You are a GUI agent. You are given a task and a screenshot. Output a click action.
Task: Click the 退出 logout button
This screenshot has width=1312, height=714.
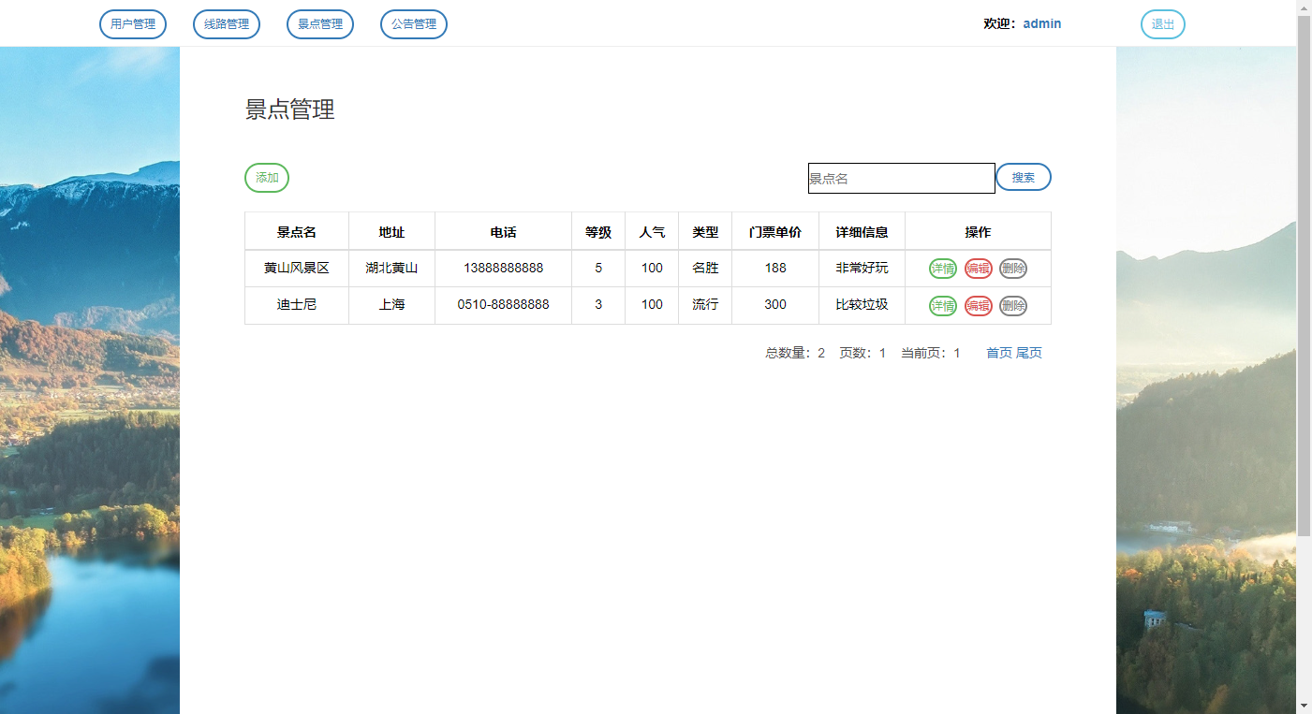click(x=1163, y=24)
